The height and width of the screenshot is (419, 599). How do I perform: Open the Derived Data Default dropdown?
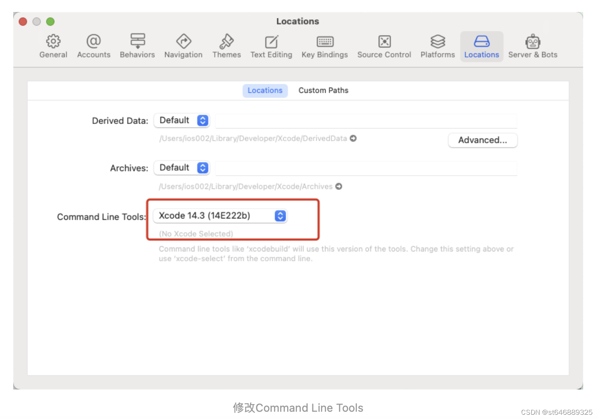pos(181,121)
